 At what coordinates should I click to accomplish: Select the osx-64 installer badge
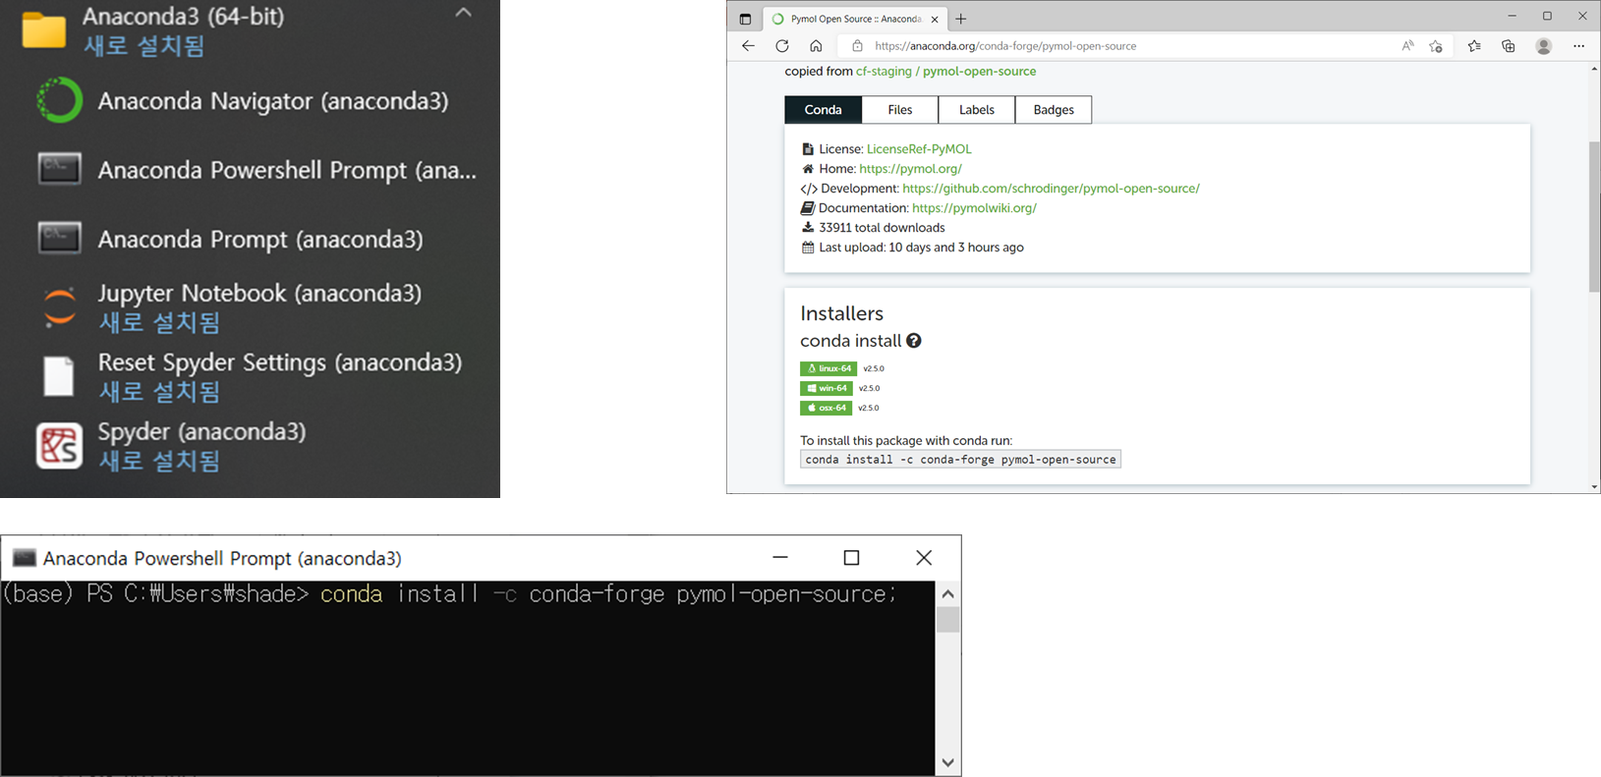[827, 408]
